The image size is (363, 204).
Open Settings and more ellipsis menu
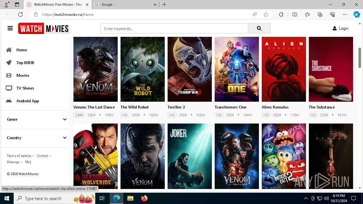(345, 14)
